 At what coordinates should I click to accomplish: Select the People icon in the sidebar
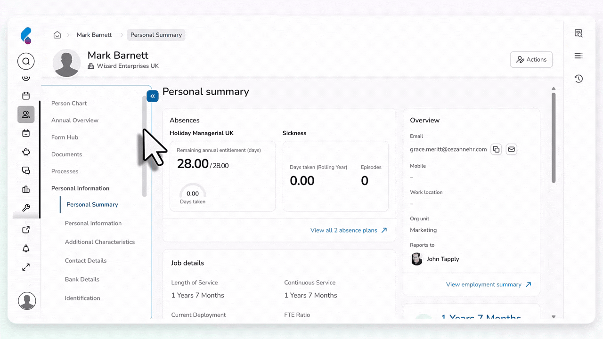pos(26,114)
